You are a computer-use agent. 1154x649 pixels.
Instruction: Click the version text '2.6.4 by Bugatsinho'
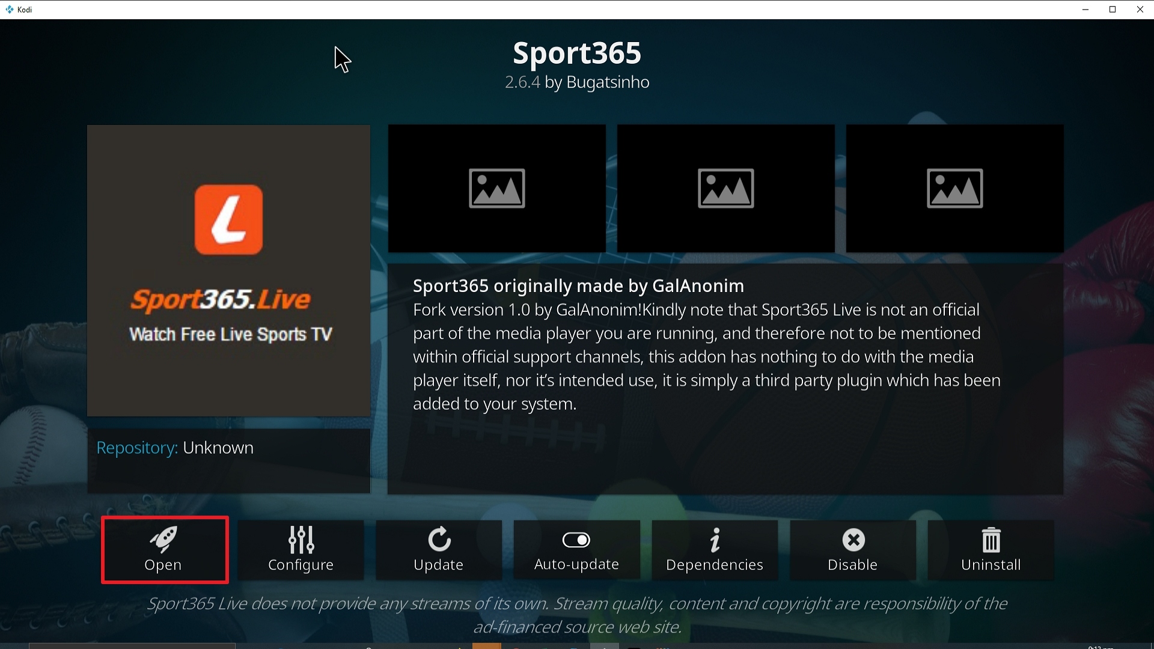pyautogui.click(x=577, y=82)
